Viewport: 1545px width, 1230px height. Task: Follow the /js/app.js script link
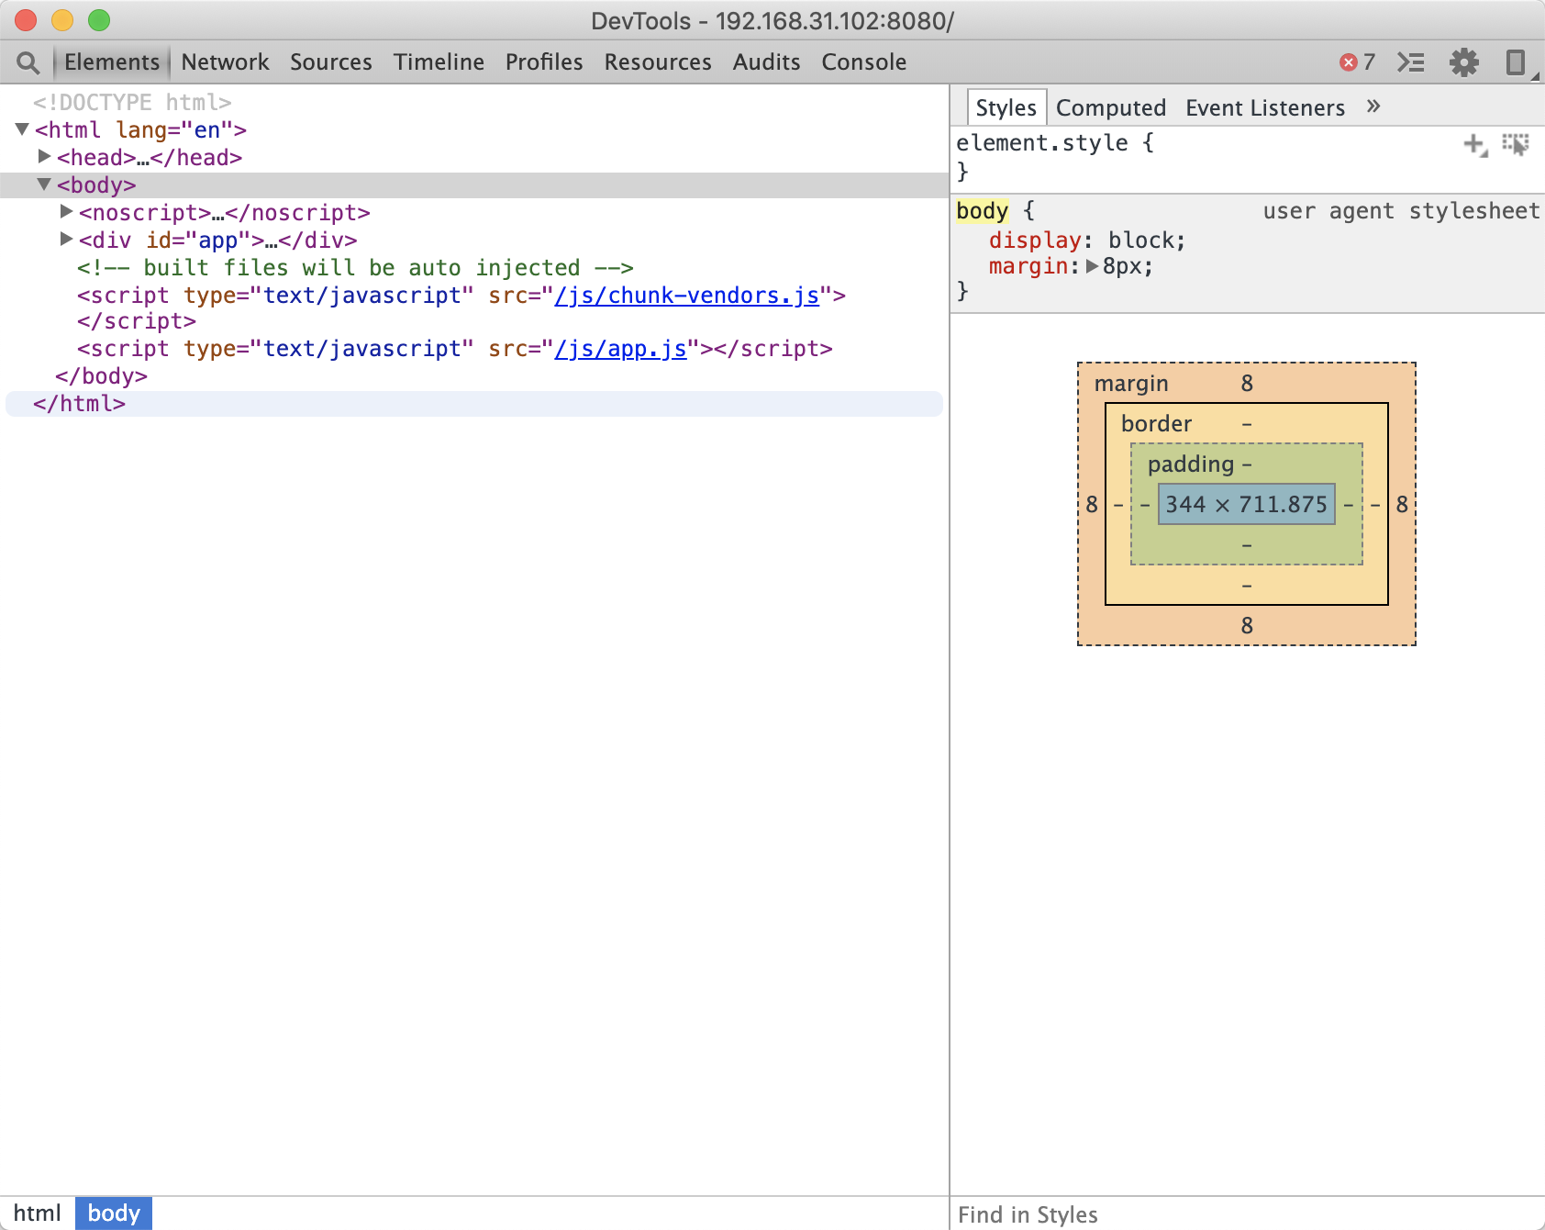pos(620,349)
